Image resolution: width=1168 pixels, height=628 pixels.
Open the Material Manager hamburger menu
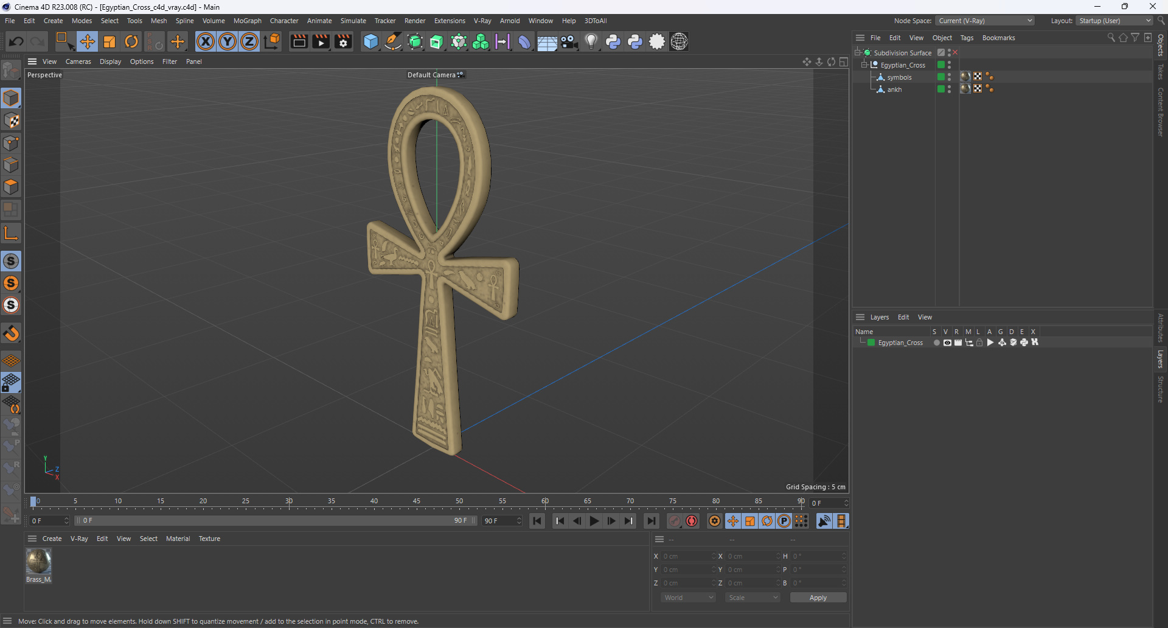(32, 539)
